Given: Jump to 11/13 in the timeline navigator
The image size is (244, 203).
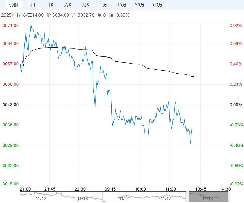Looking at the screenshot, I should 82,198.
